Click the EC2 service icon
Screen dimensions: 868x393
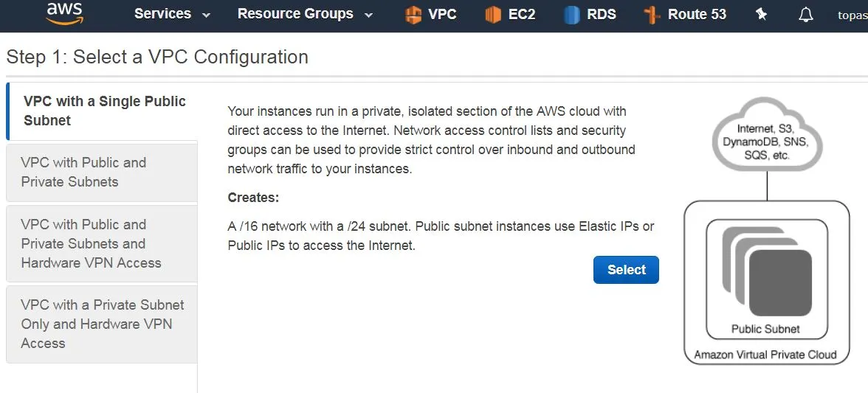point(492,15)
